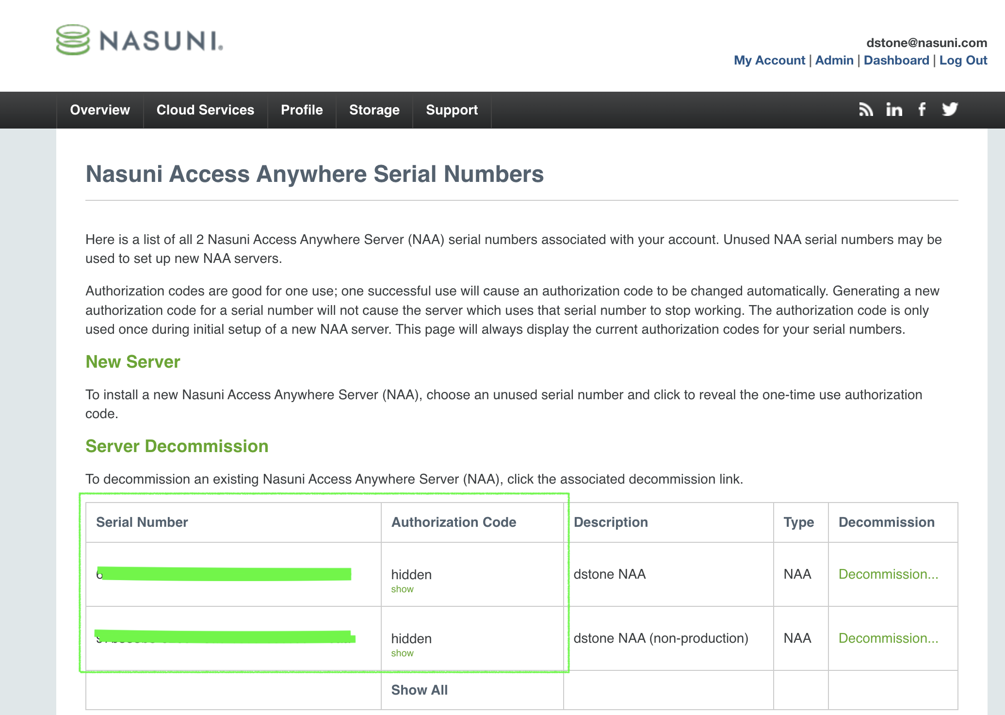
Task: Click the Facebook icon
Action: tap(922, 110)
